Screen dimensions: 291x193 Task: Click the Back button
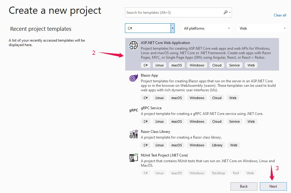pyautogui.click(x=244, y=186)
